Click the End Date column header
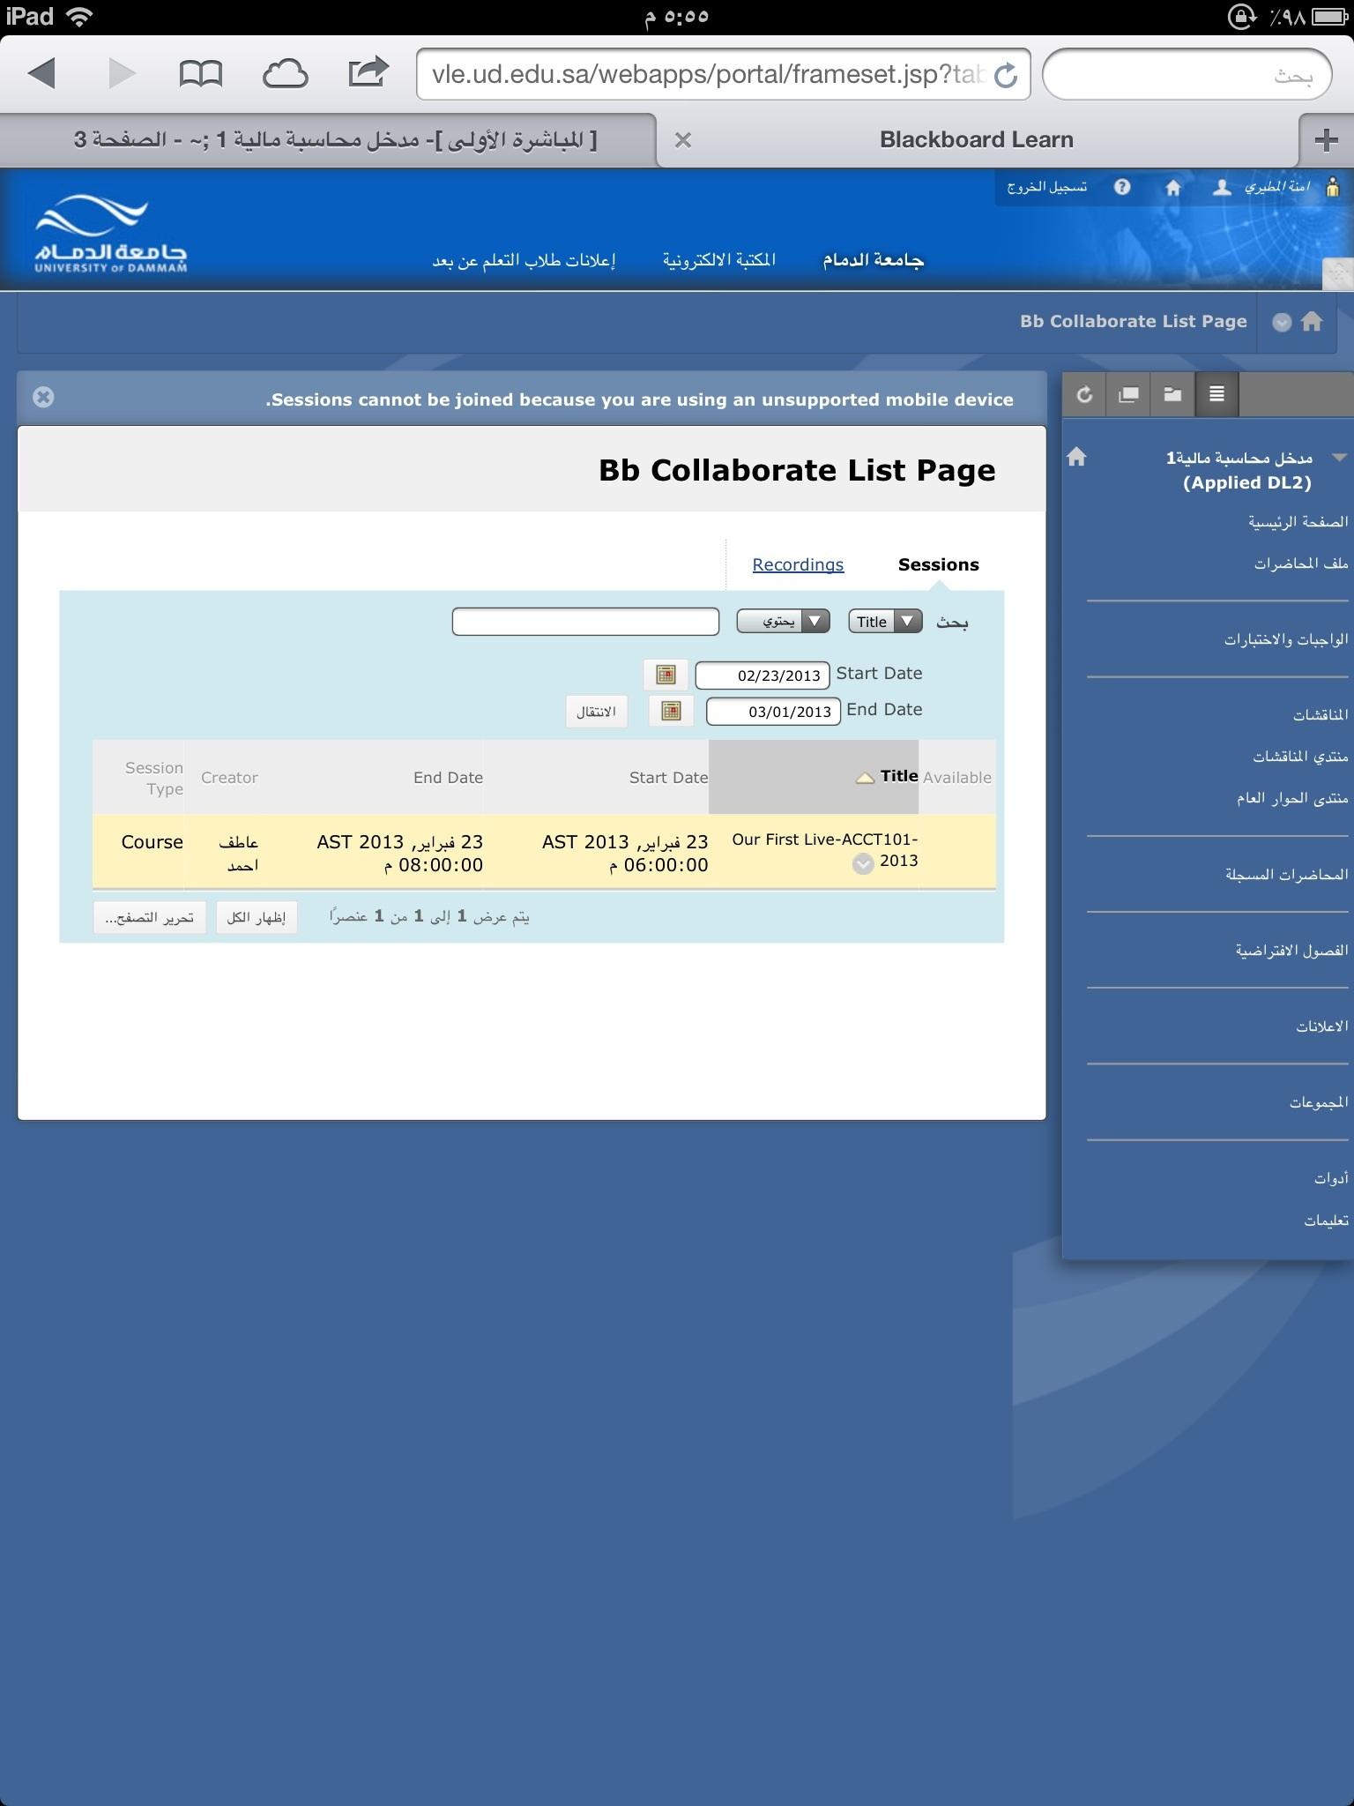 [x=448, y=778]
